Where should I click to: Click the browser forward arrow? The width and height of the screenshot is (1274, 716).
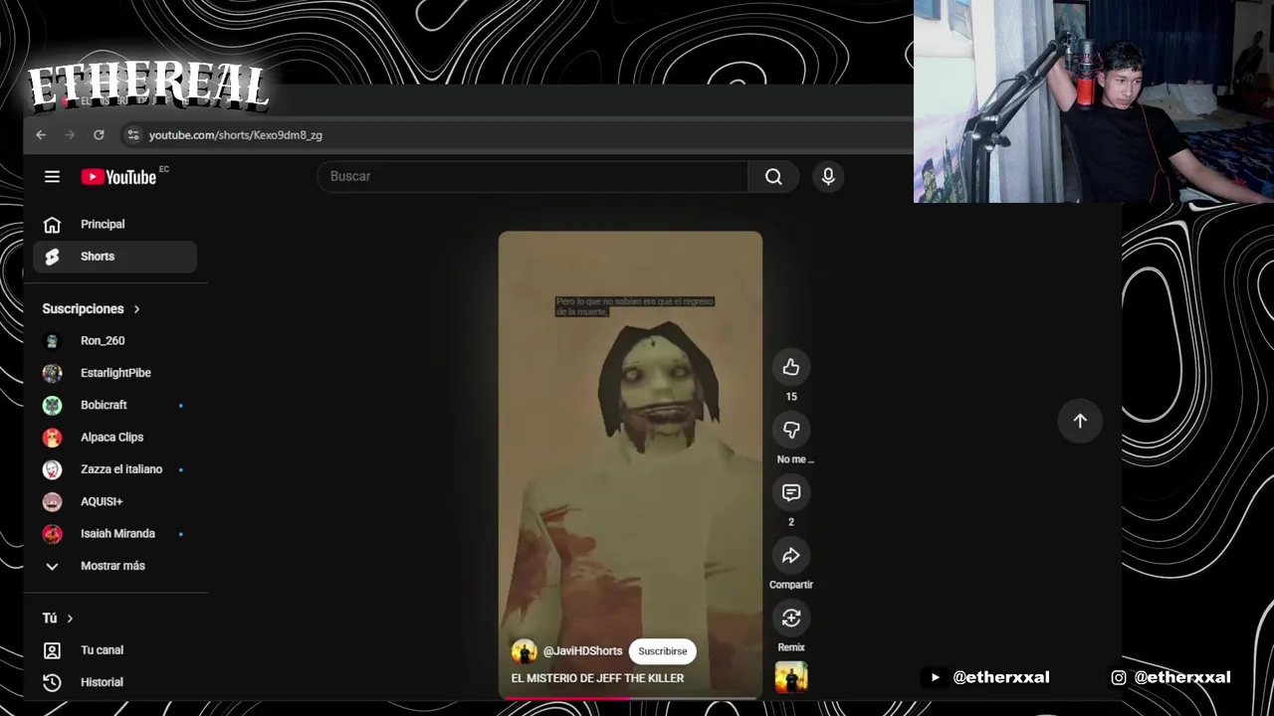70,135
